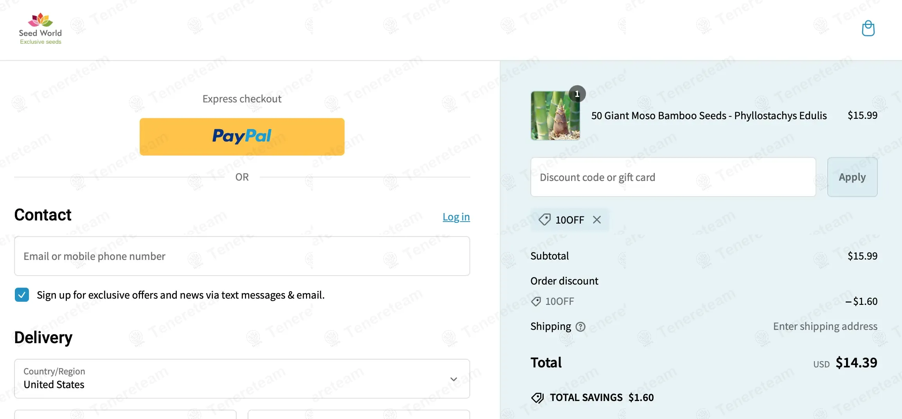Click the 50 Giant Moso Bamboo Seeds title
The height and width of the screenshot is (419, 902).
(x=709, y=116)
